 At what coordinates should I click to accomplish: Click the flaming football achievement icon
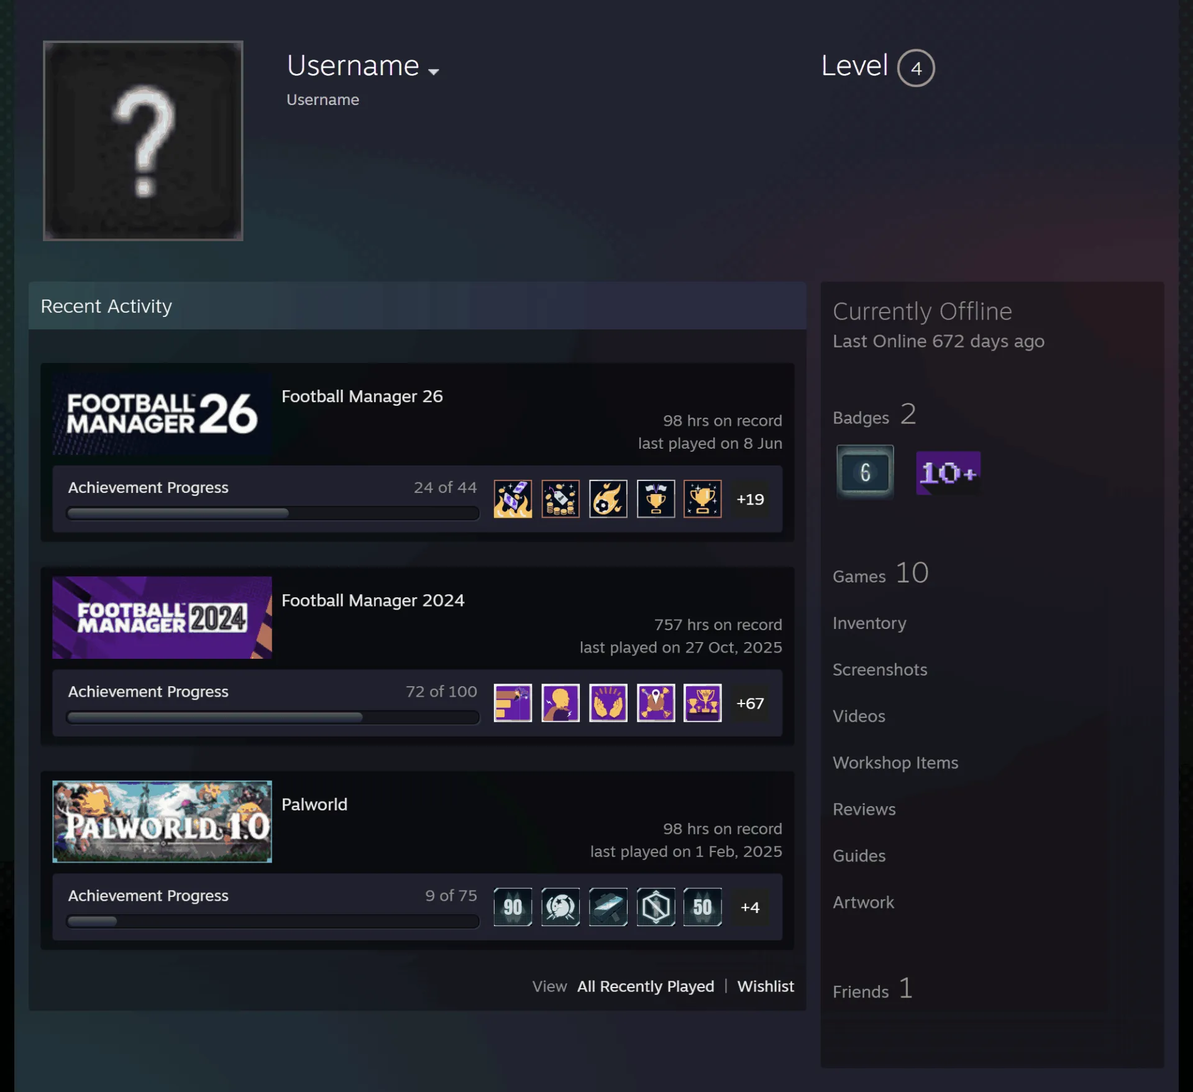[x=608, y=498]
